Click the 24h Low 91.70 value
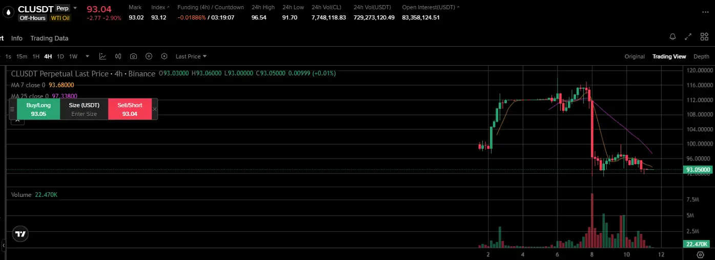 [290, 17]
